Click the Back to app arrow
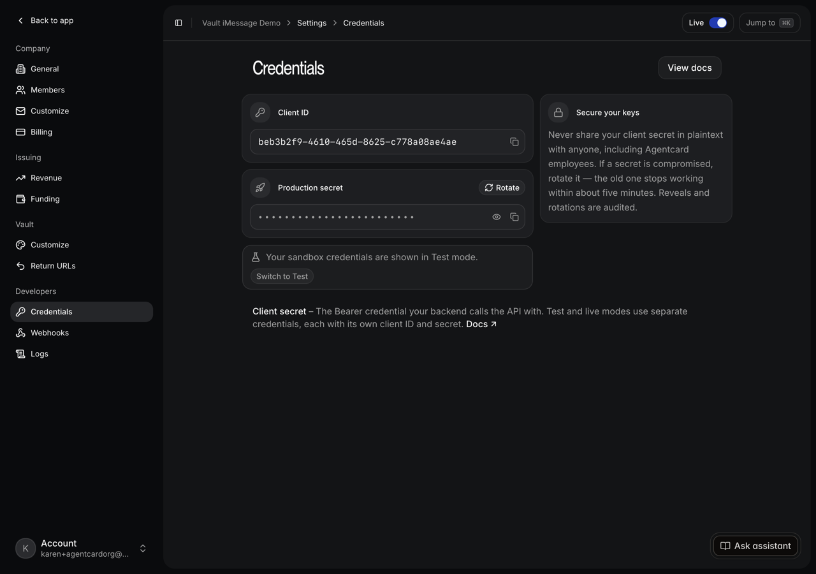This screenshot has width=816, height=574. coord(20,20)
